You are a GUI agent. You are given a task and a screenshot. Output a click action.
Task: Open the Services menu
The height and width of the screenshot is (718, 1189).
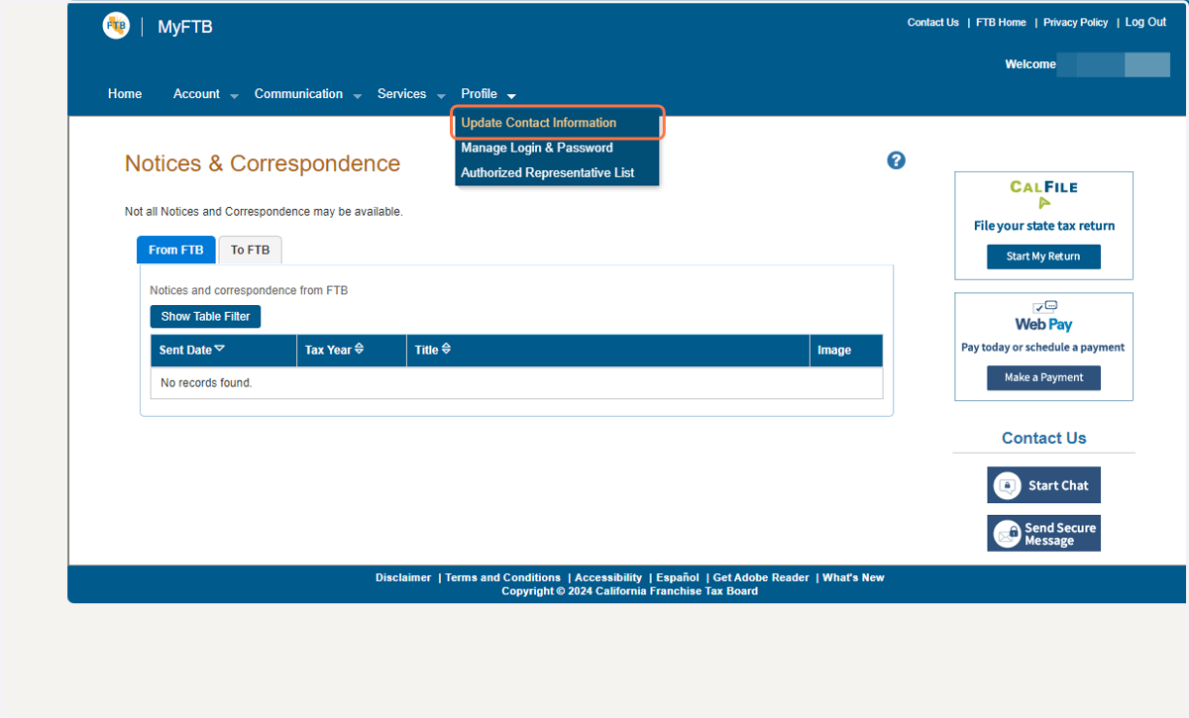(x=401, y=94)
